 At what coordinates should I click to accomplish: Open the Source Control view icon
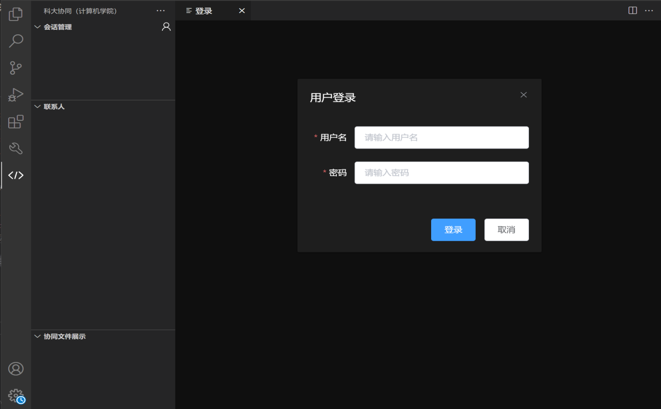click(16, 68)
